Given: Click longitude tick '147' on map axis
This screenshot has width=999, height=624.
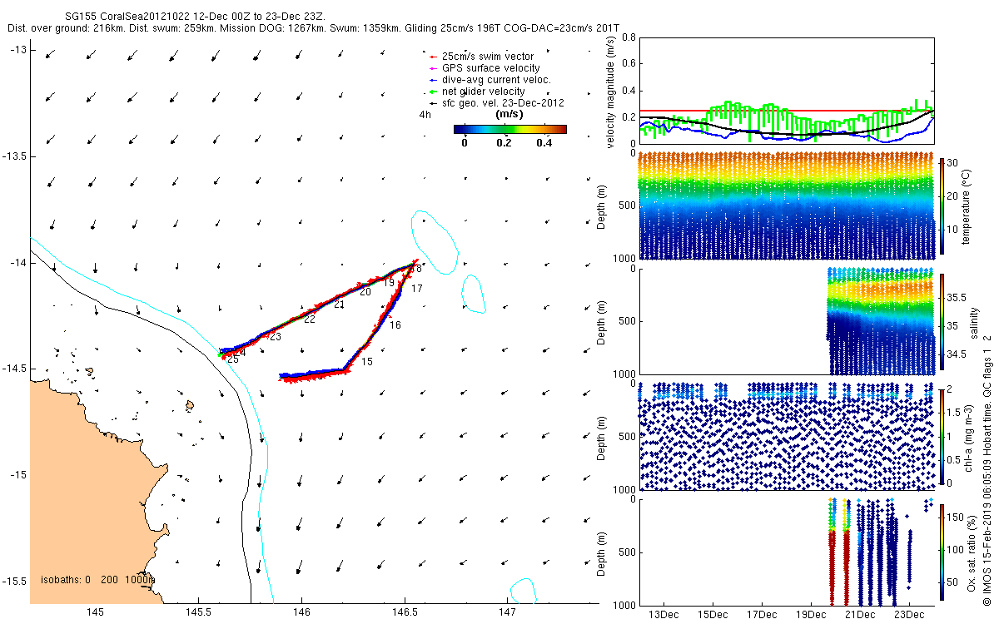Looking at the screenshot, I should click(508, 612).
